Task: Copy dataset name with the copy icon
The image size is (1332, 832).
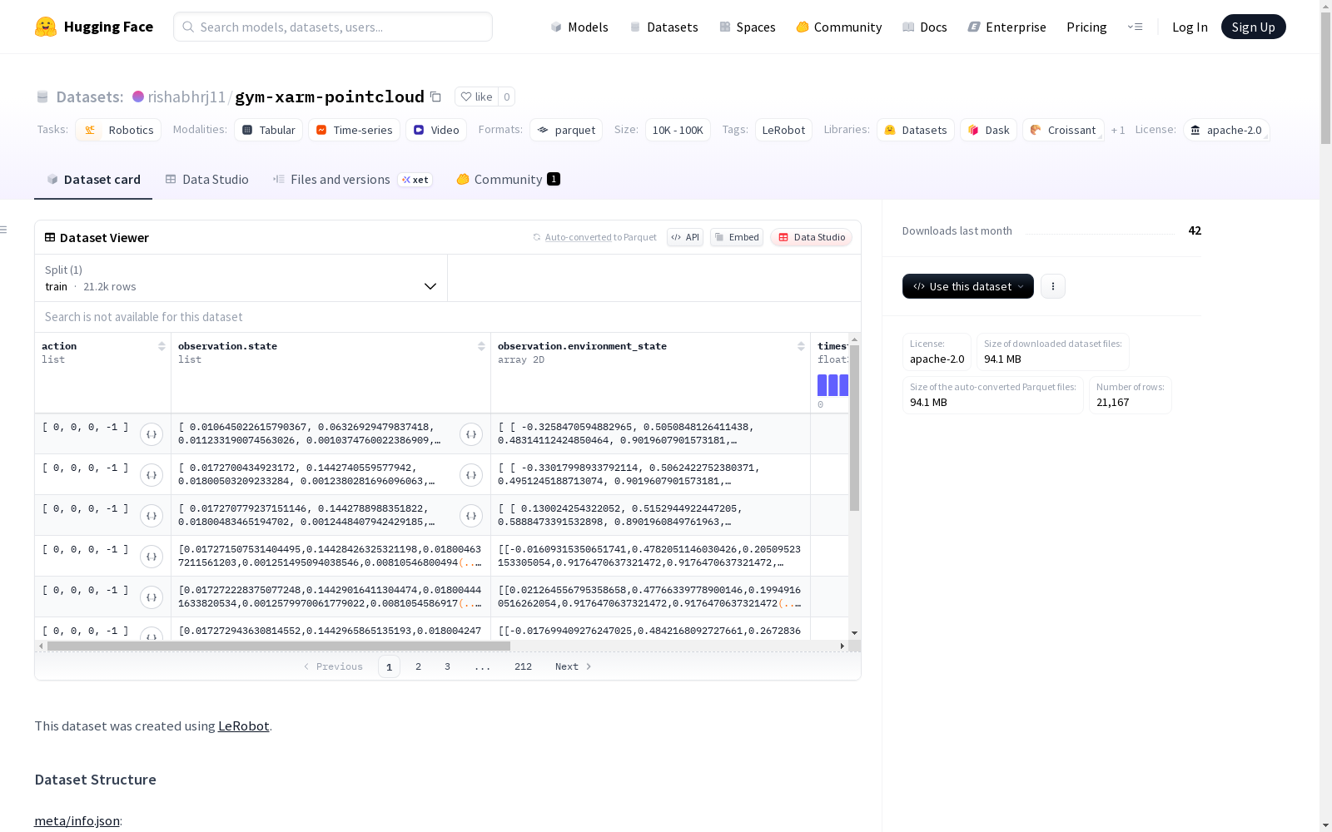Action: (x=435, y=97)
